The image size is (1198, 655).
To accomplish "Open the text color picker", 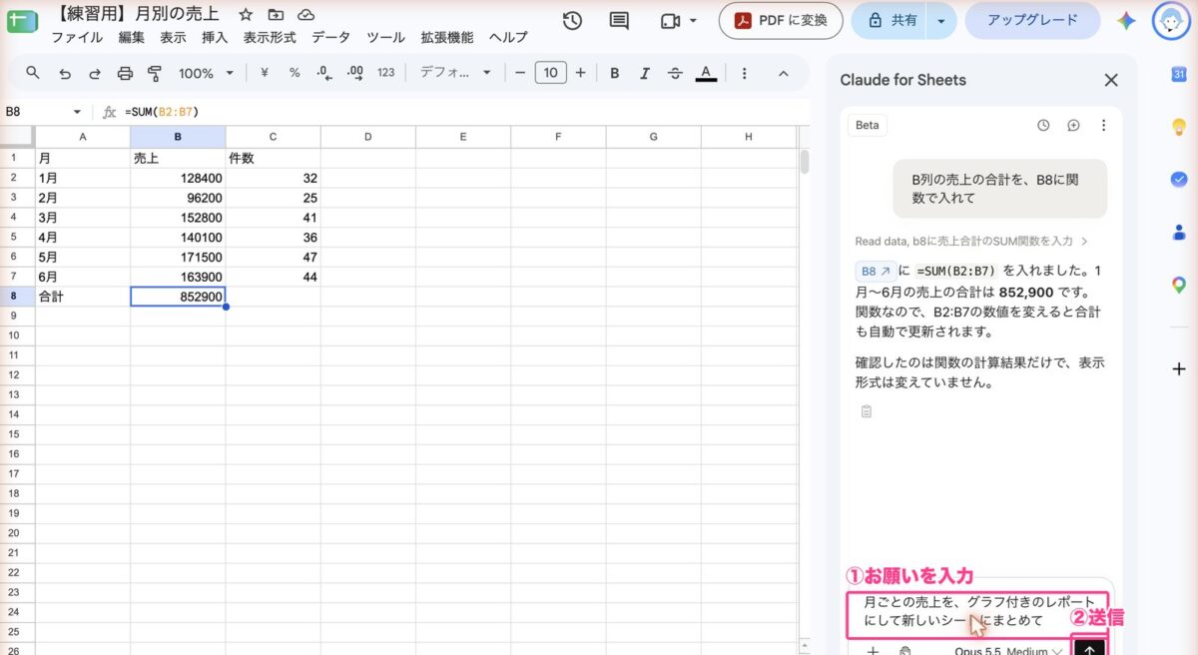I will click(706, 73).
